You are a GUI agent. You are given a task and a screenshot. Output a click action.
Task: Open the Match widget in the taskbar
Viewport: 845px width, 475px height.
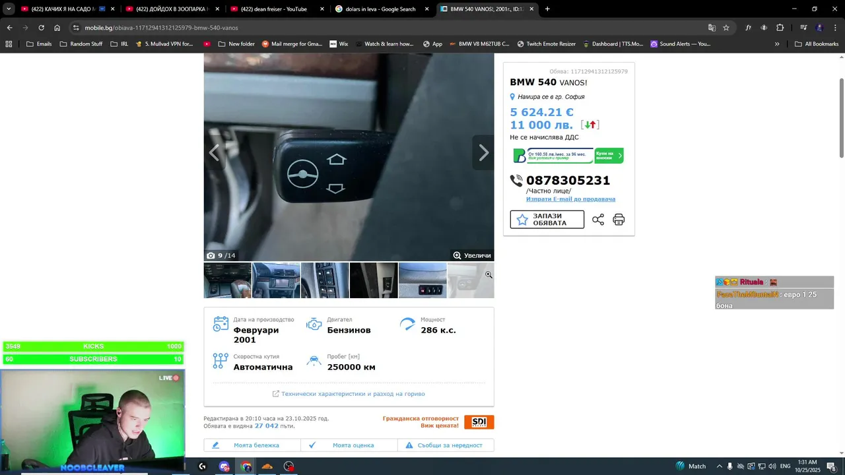click(691, 466)
